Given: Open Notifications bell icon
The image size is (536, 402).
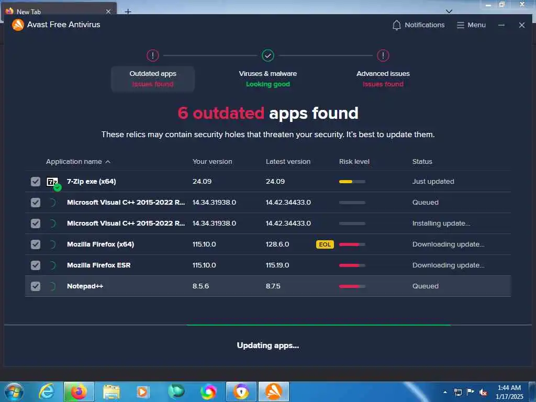Looking at the screenshot, I should (x=397, y=25).
